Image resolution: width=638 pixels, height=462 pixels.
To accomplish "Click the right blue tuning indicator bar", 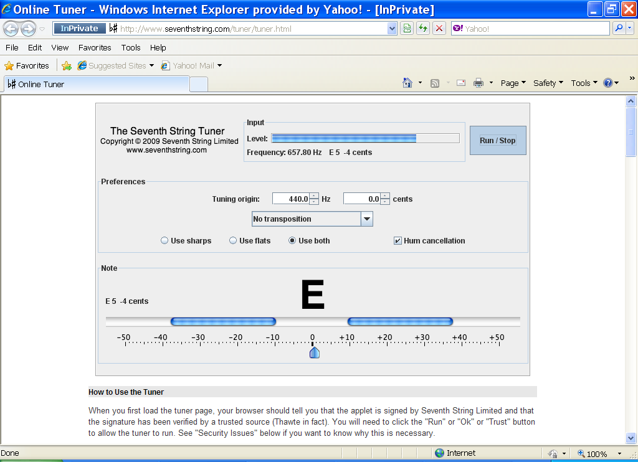I will [400, 322].
